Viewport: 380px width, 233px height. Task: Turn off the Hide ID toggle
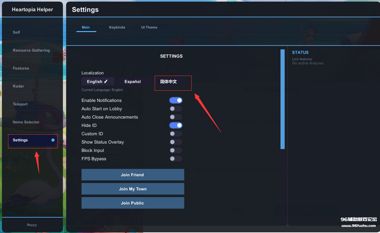176,125
